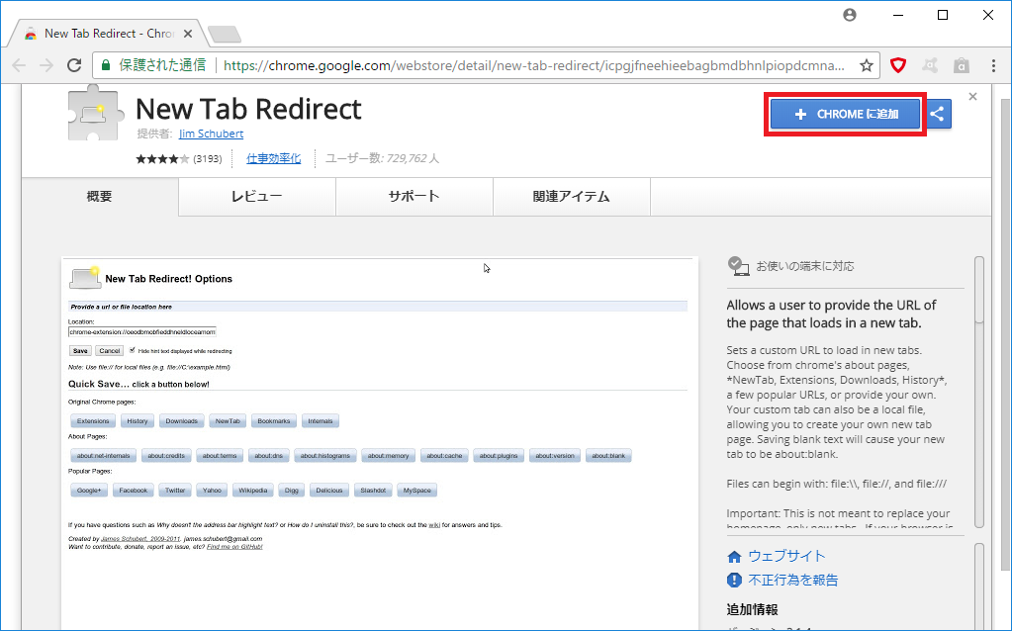This screenshot has width=1012, height=631.
Task: Switch to the レビュー tab
Action: click(x=257, y=197)
